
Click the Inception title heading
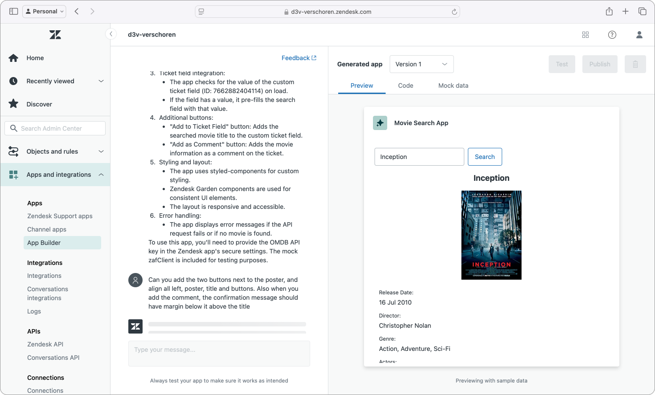pyautogui.click(x=491, y=178)
